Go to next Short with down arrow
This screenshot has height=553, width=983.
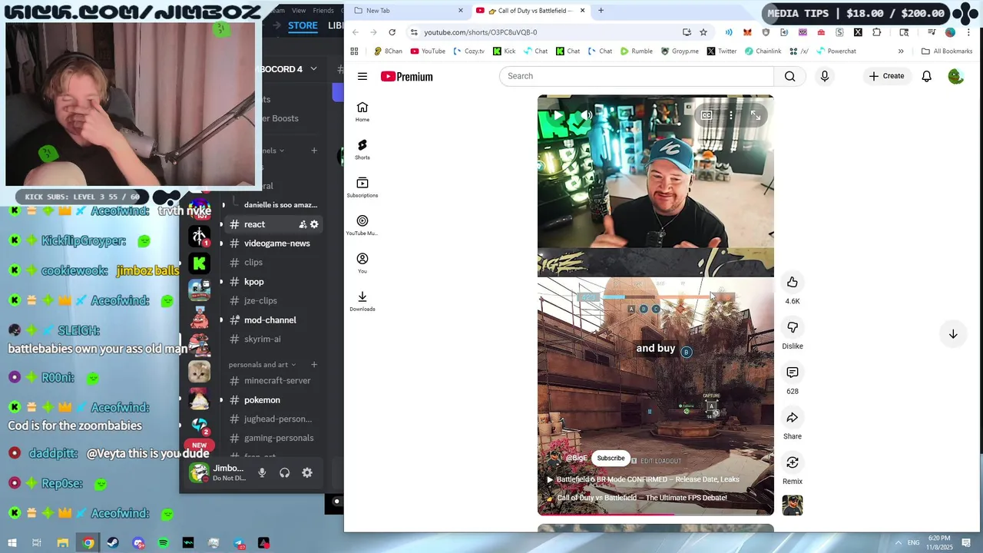[953, 334]
